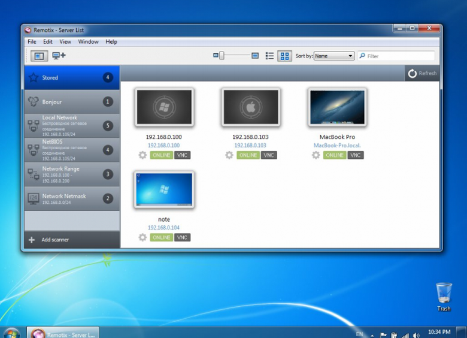This screenshot has width=467, height=338.
Task: Click the add new server icon
Action: [59, 56]
